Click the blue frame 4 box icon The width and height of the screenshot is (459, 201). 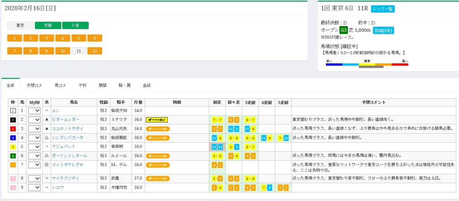(x=13, y=138)
